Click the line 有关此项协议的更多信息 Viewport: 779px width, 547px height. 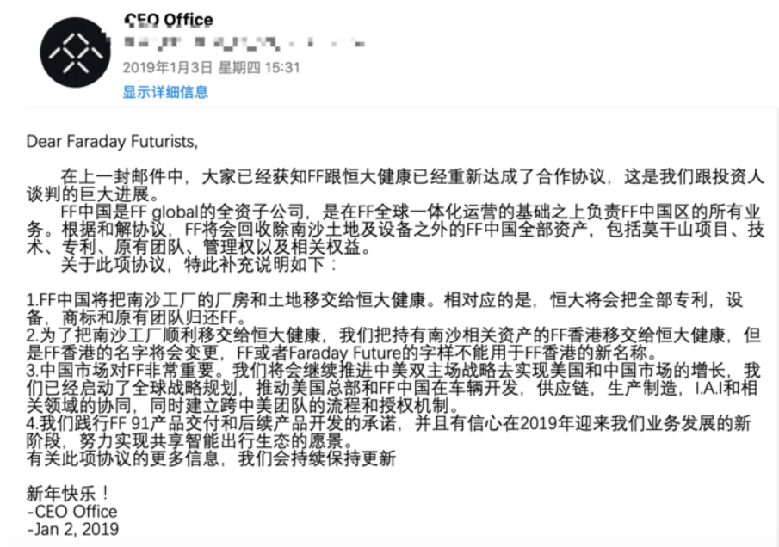click(x=211, y=458)
